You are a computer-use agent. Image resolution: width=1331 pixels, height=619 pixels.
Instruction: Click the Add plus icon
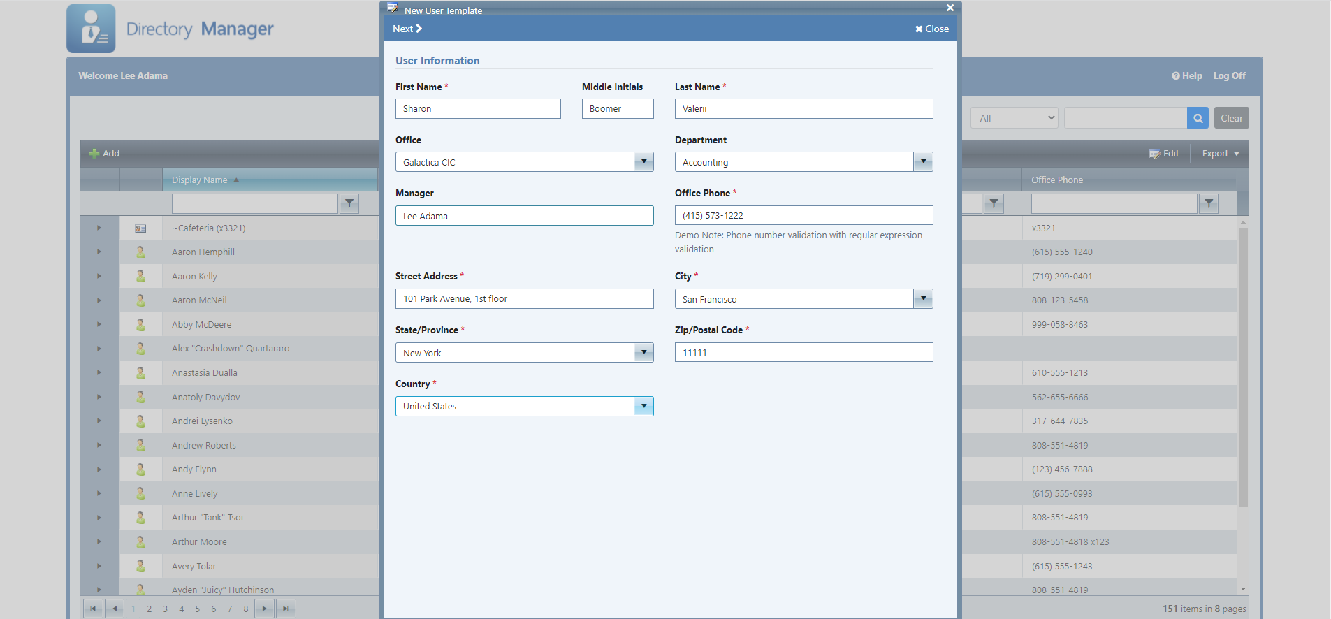tap(94, 154)
